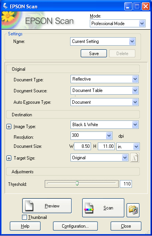
Task: Open the Mode dropdown showing Professional Mode
Action: [118, 24]
